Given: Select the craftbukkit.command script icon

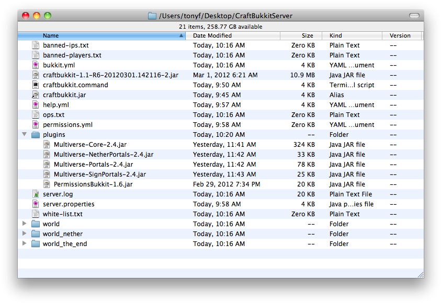Looking at the screenshot, I should pyautogui.click(x=36, y=85).
